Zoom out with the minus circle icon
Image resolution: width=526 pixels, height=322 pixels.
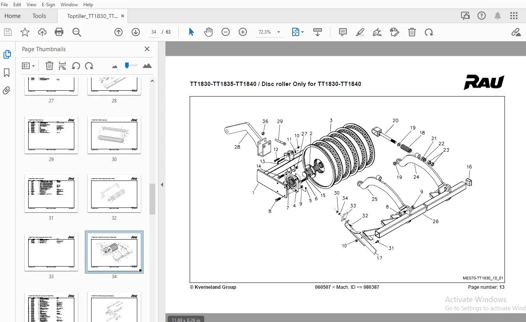(x=226, y=32)
